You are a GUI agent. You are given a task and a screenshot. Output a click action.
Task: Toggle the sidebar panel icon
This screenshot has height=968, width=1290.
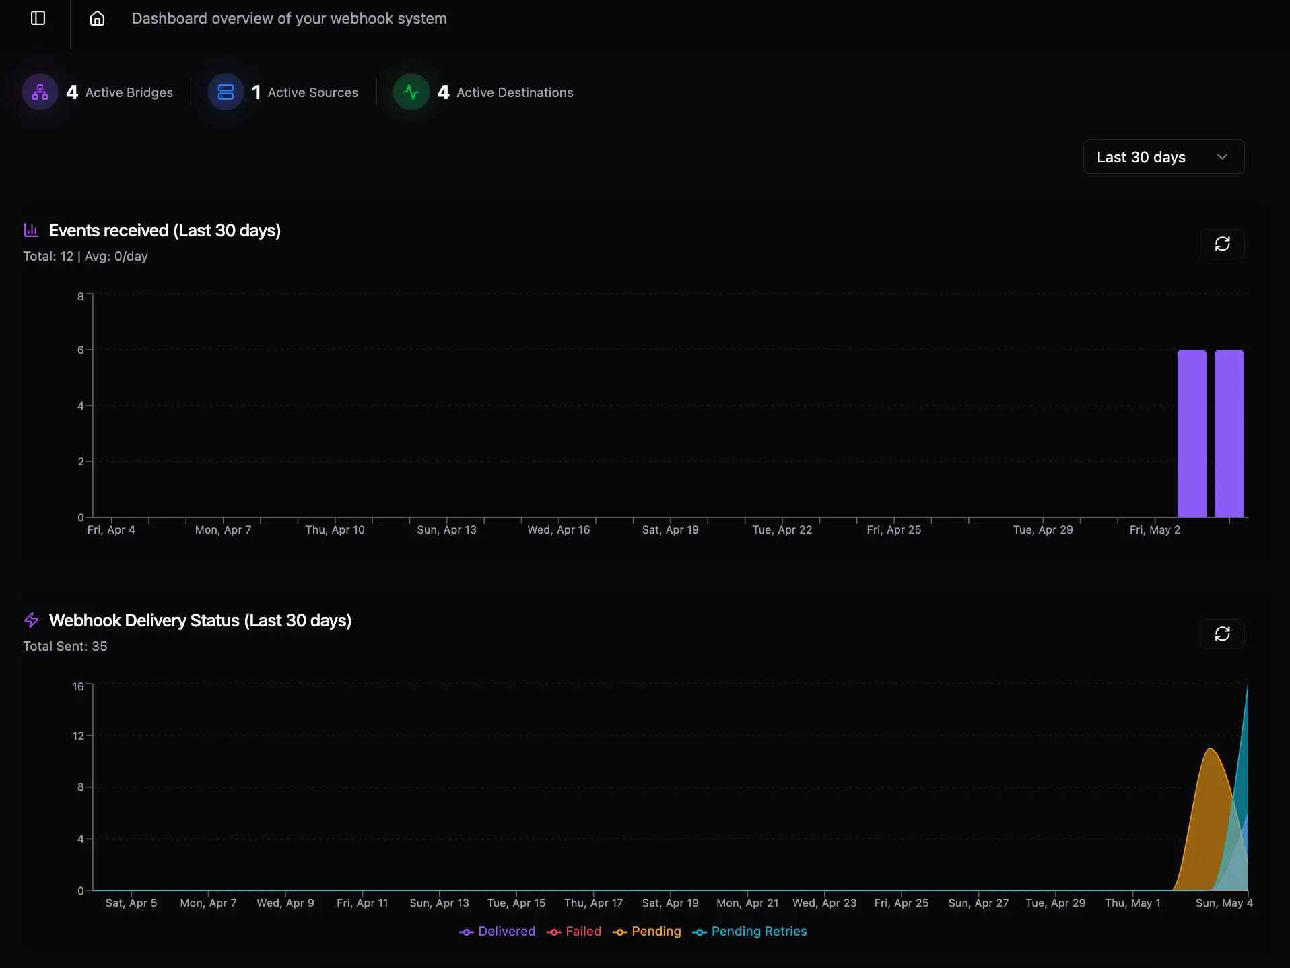click(x=38, y=18)
